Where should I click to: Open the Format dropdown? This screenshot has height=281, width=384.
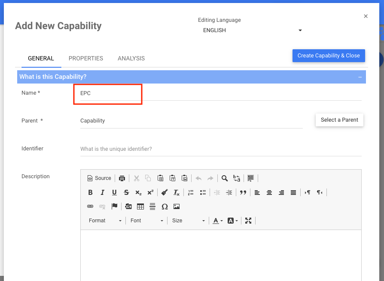(x=105, y=221)
